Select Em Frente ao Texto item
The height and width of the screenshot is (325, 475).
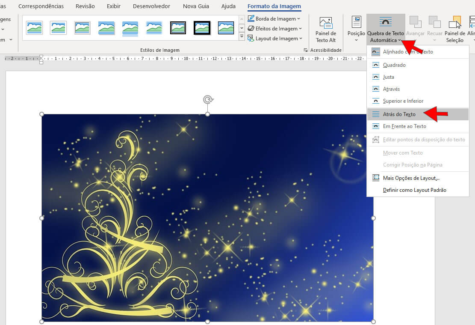(x=418, y=126)
